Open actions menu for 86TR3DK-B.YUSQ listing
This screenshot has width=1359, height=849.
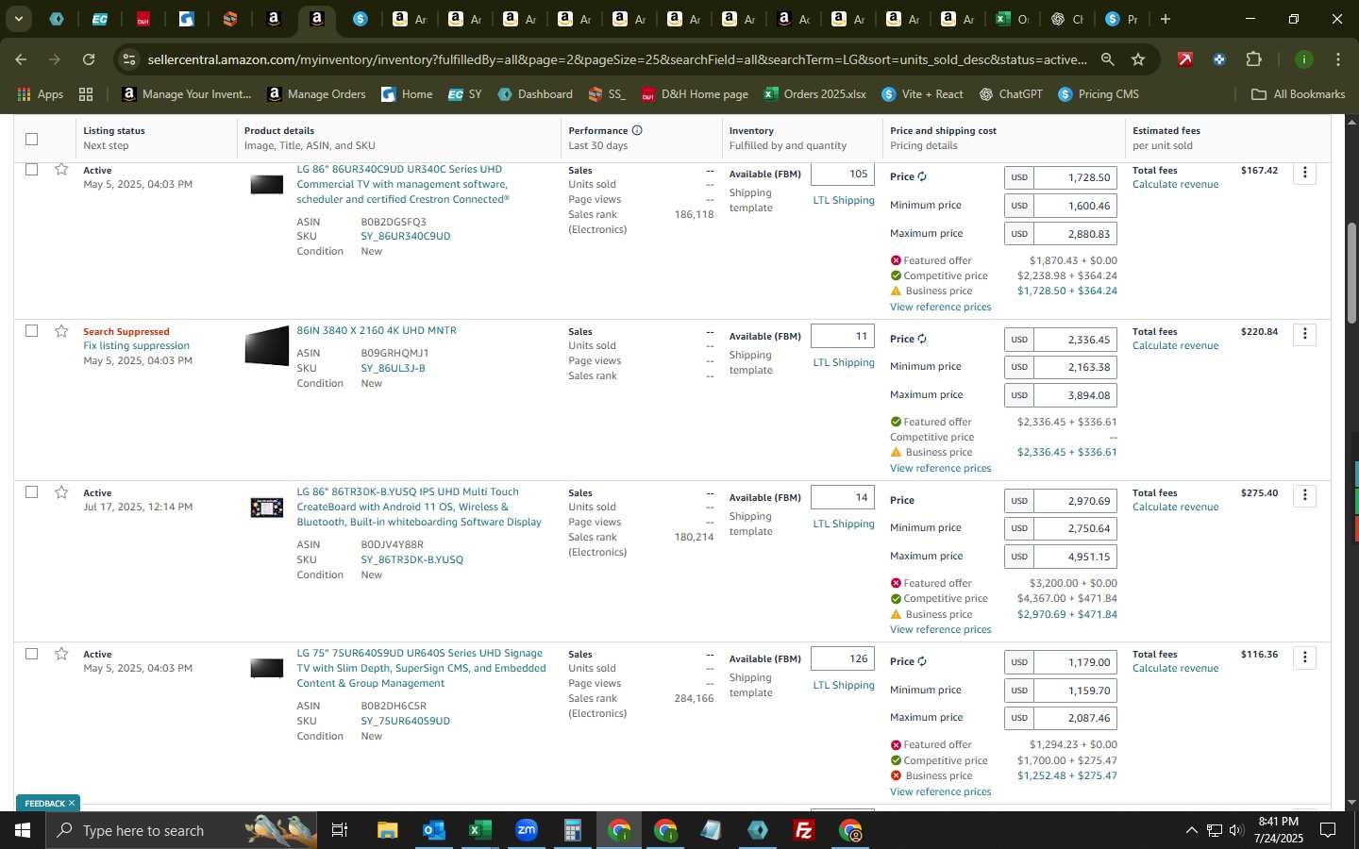pos(1304,495)
